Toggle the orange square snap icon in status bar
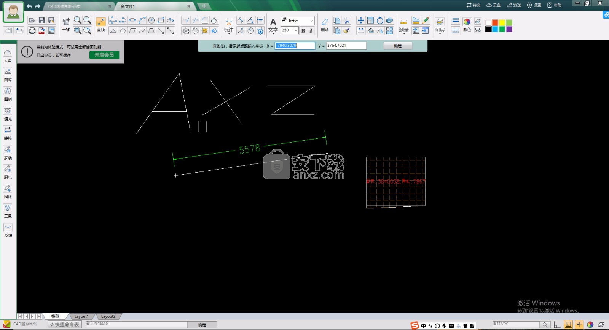Screen dimensions: 609x330 568,325
